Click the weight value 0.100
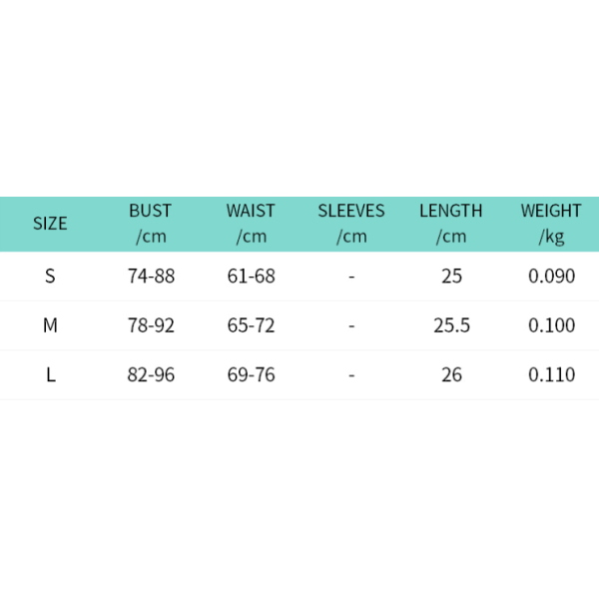This screenshot has width=599, height=599. [552, 325]
